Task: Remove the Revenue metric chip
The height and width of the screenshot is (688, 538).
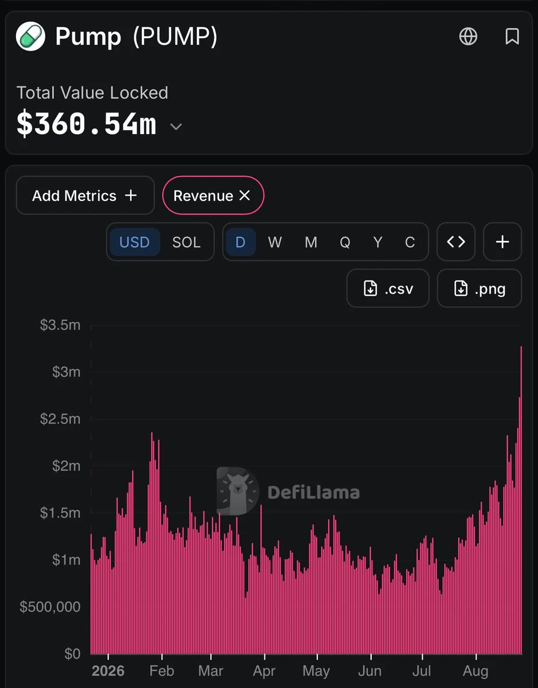Action: coord(244,196)
